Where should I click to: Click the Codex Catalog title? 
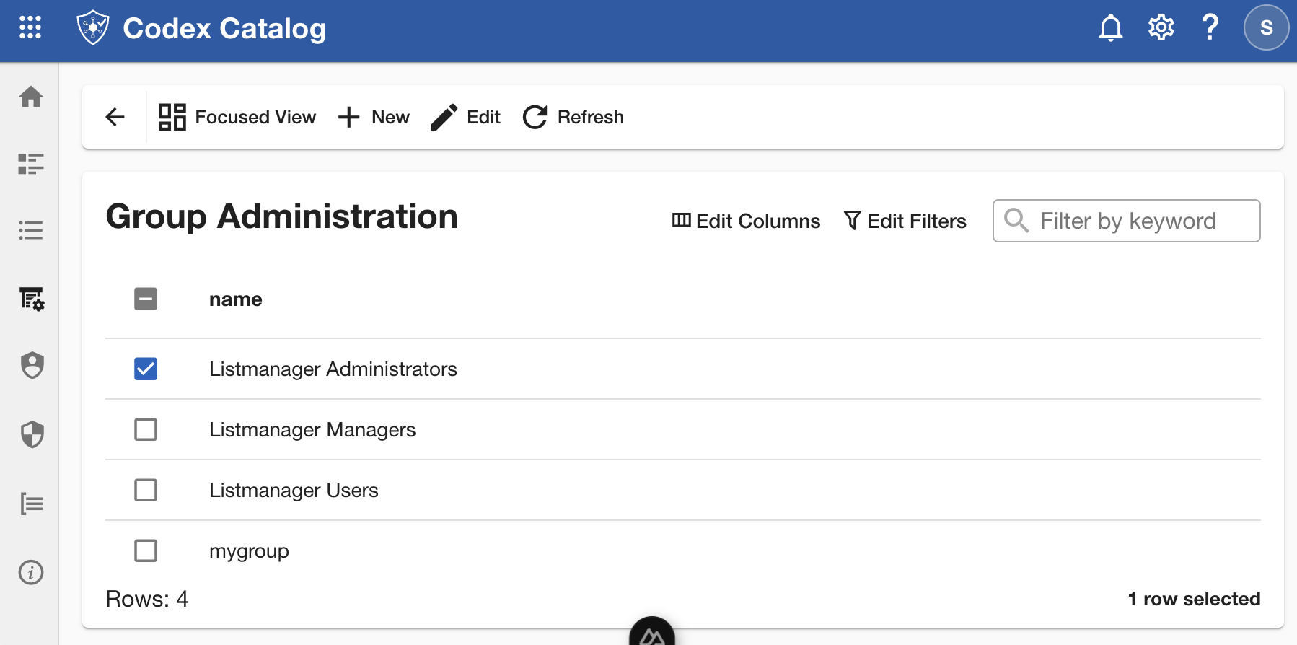click(x=224, y=28)
